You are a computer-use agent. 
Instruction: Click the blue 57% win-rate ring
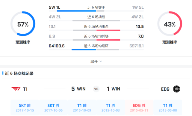[23, 24]
